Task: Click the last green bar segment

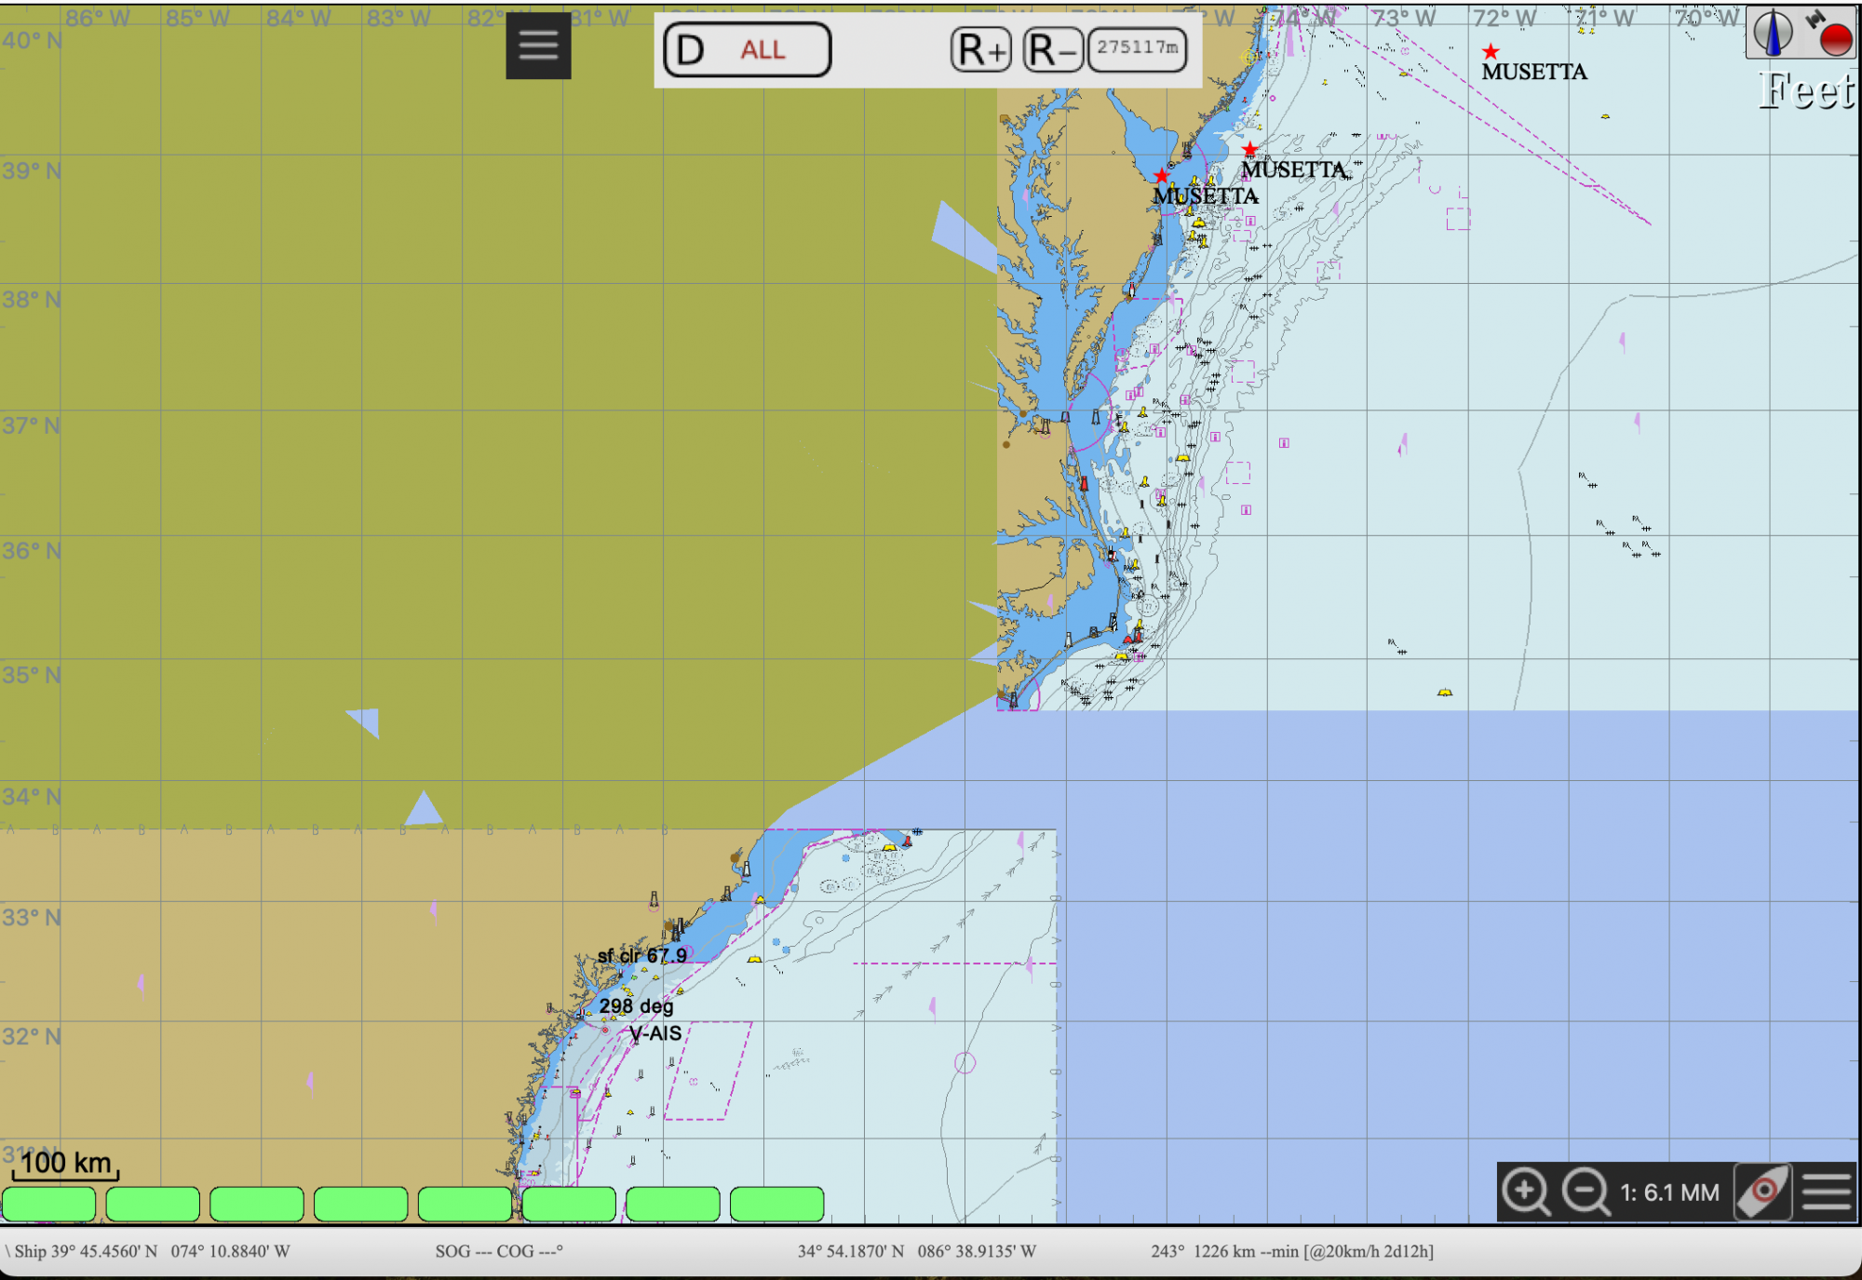Action: point(776,1204)
